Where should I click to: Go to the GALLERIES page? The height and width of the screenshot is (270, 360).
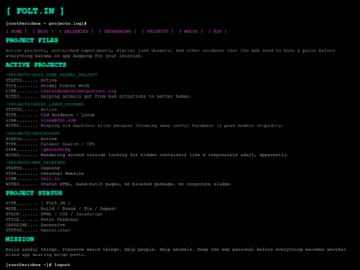[76, 31]
